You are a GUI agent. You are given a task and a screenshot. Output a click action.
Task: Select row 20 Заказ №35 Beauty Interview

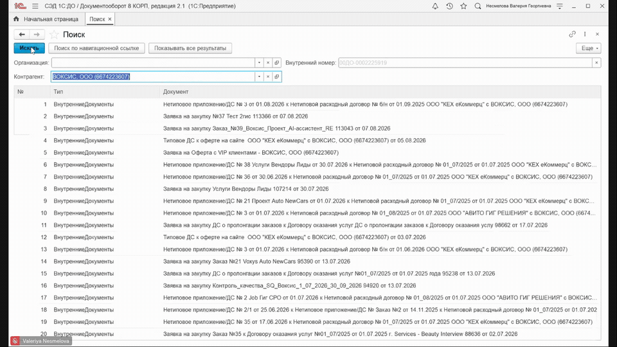tap(307, 334)
